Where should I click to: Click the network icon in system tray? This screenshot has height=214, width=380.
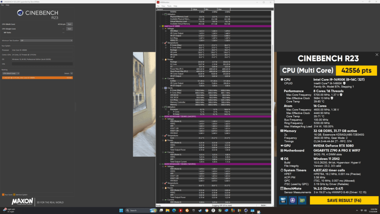(x=361, y=211)
